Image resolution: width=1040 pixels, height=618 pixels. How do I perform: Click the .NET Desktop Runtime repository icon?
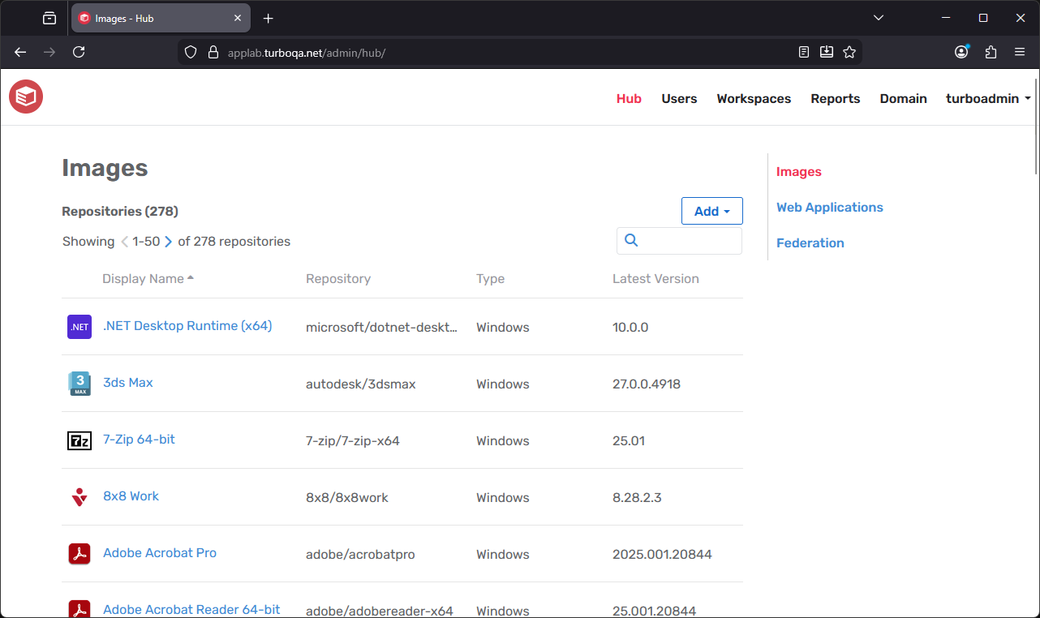(x=79, y=326)
